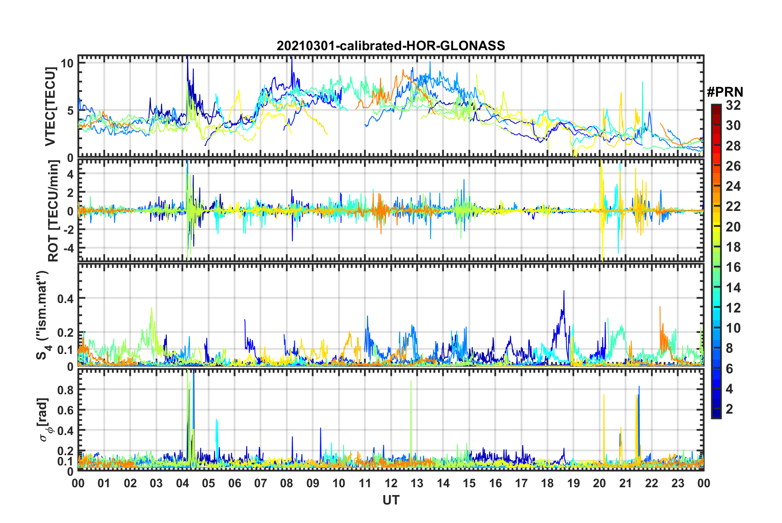The width and height of the screenshot is (782, 523).
Task: Click S4 y-tick label 0.4
Action: 65,299
